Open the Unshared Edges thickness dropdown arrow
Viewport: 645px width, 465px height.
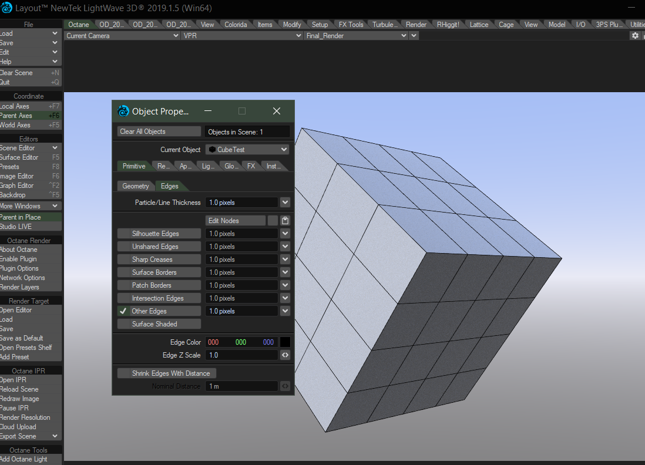tap(285, 246)
